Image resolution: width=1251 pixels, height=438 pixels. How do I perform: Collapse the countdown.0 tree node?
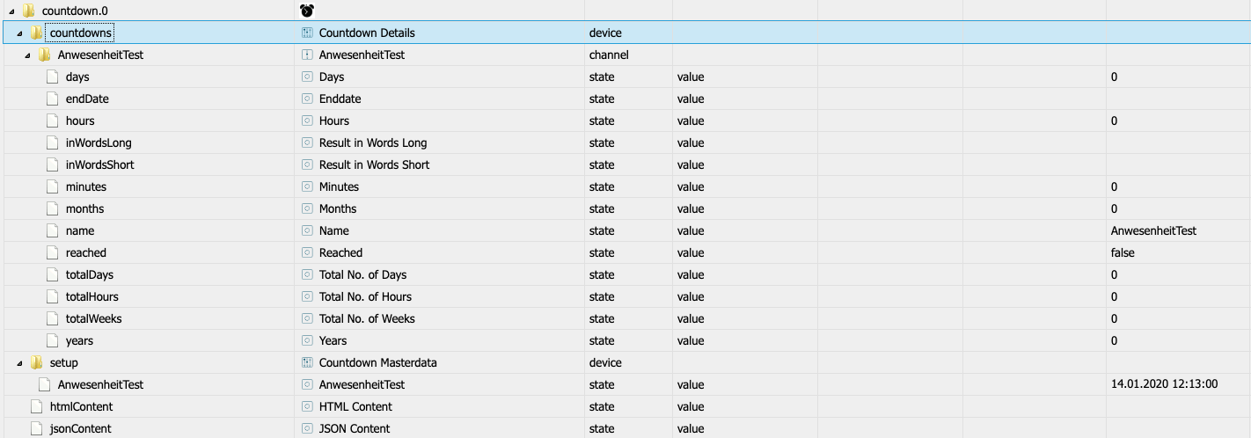tap(11, 11)
